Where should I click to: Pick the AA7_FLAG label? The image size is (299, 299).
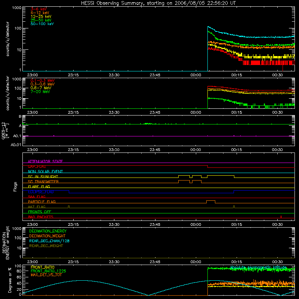pos(37,207)
